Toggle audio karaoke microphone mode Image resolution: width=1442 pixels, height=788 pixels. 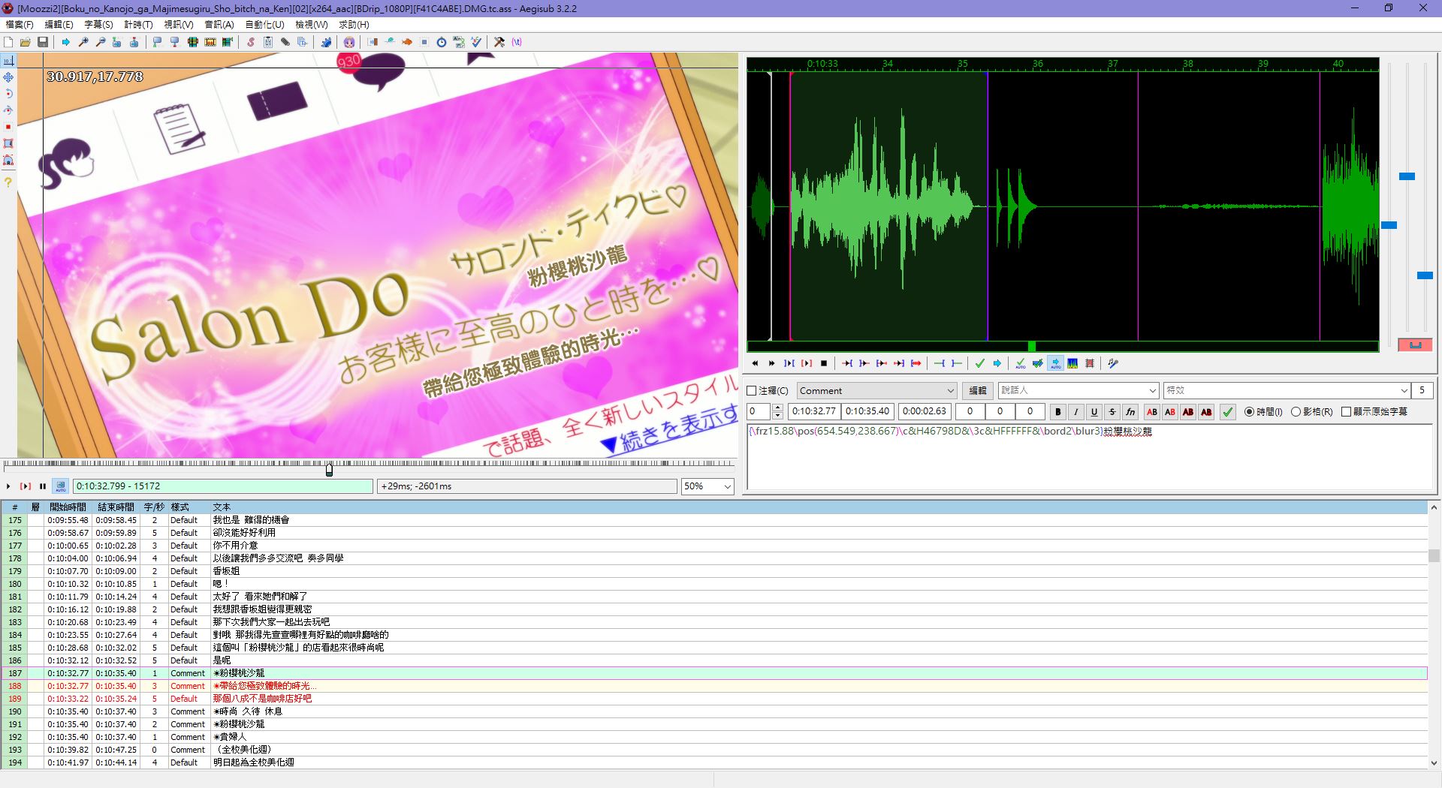point(1113,363)
